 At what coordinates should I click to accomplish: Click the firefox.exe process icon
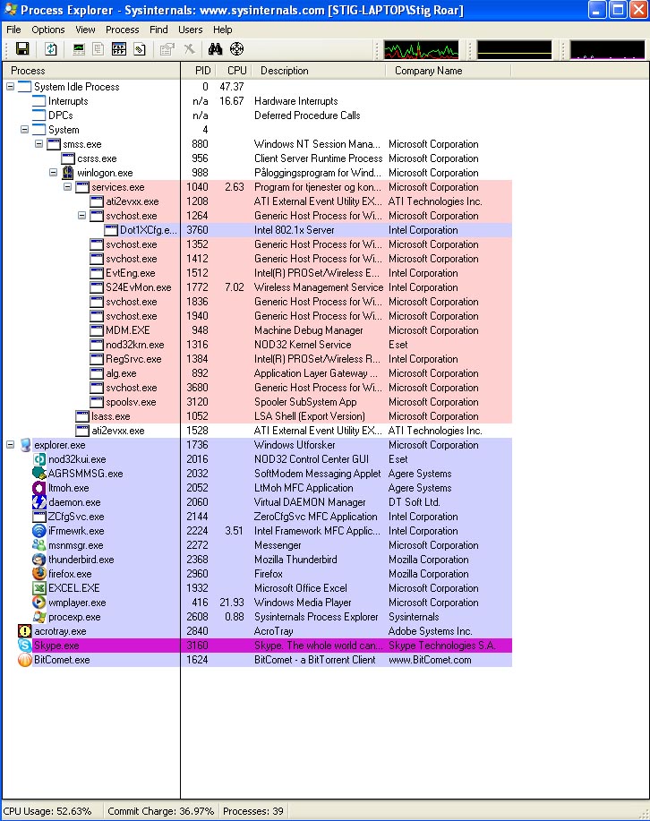point(39,574)
